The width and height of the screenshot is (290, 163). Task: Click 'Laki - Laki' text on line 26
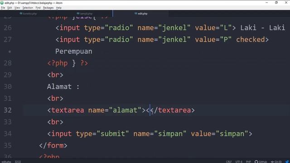(263, 28)
